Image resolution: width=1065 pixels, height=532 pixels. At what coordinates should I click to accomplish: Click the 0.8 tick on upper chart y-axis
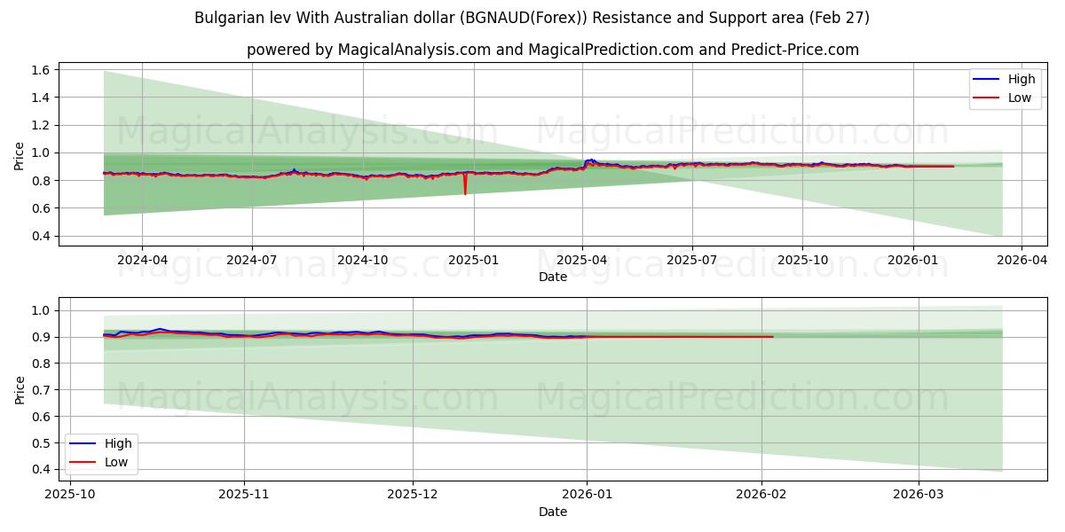coord(42,181)
